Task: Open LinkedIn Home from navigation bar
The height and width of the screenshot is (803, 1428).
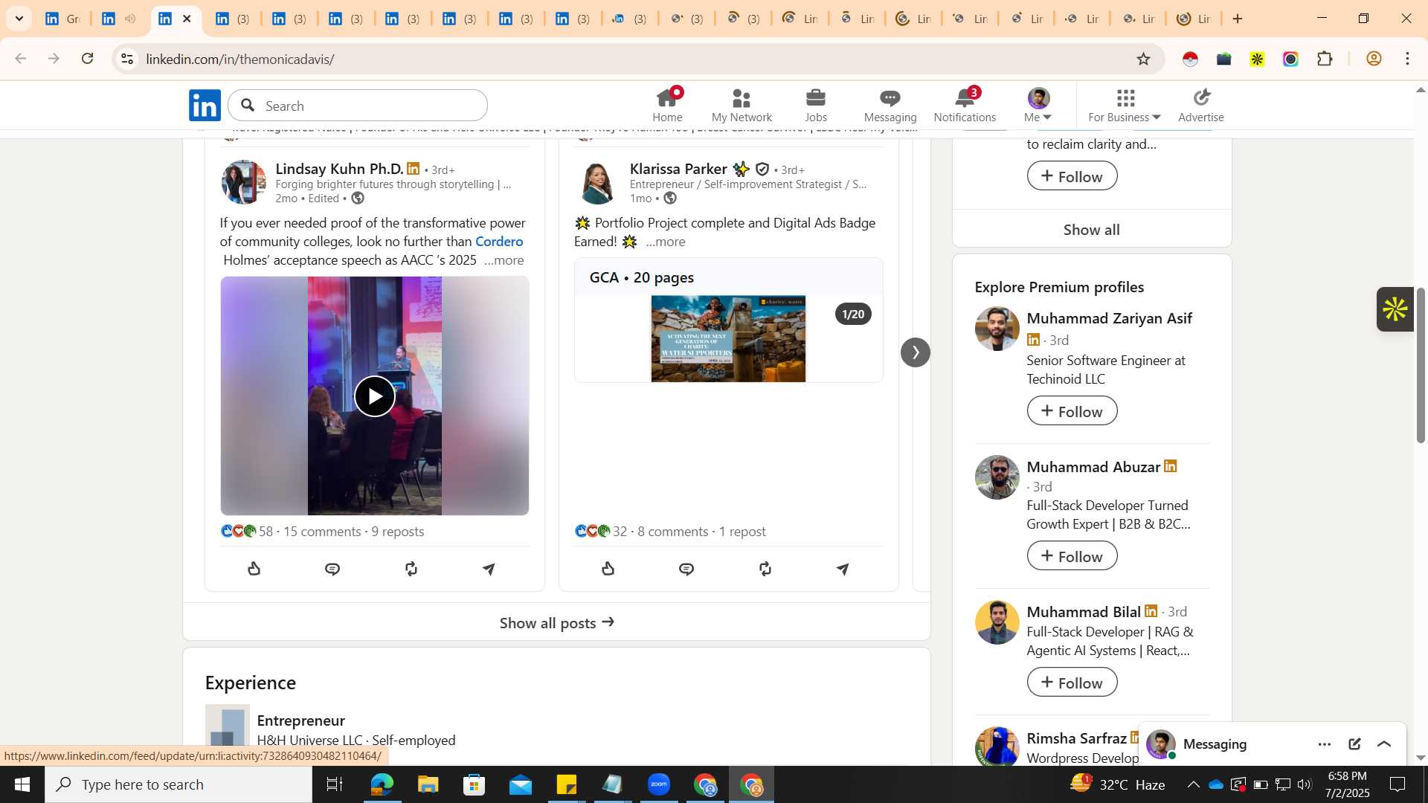Action: (667, 105)
